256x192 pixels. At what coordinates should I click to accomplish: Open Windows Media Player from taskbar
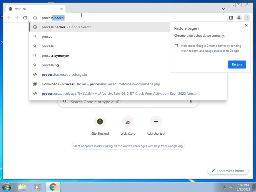click(37, 187)
